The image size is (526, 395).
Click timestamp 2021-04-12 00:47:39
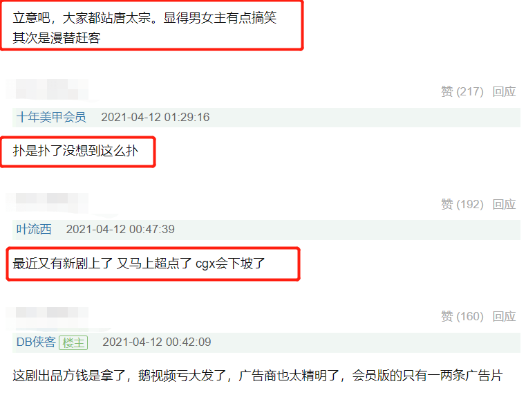[x=120, y=229]
